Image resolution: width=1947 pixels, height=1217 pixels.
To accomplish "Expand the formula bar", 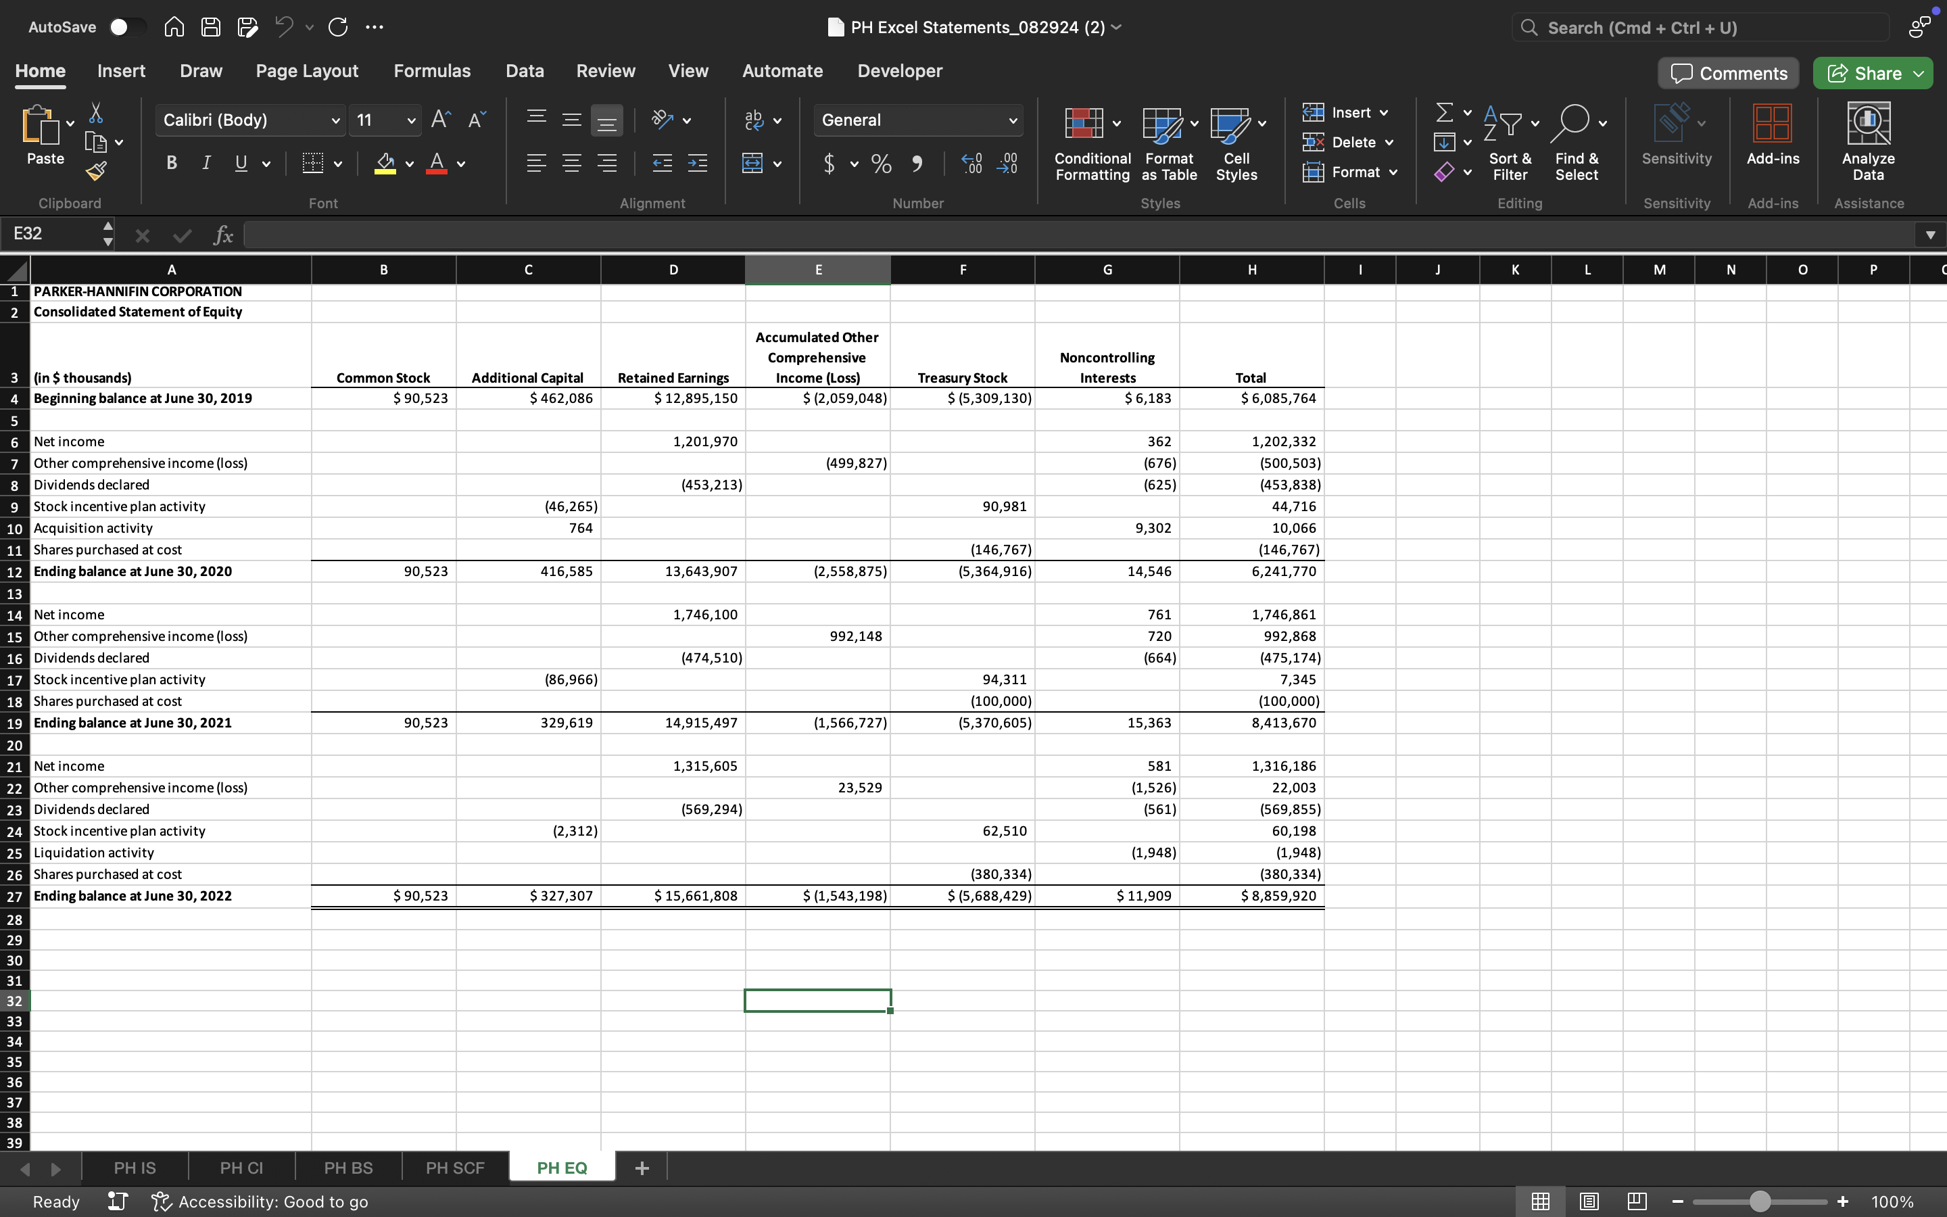I will click(1929, 235).
